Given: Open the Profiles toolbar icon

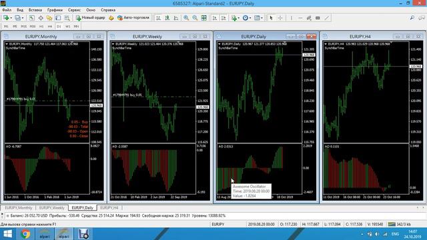Looking at the screenshot, I should coord(17,18).
